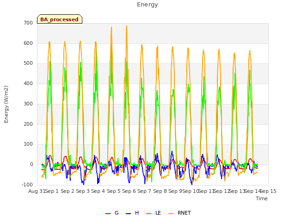Click the Aug 31 x-axis date label
Image resolution: width=296 pixels, height=222 pixels.
click(37, 191)
